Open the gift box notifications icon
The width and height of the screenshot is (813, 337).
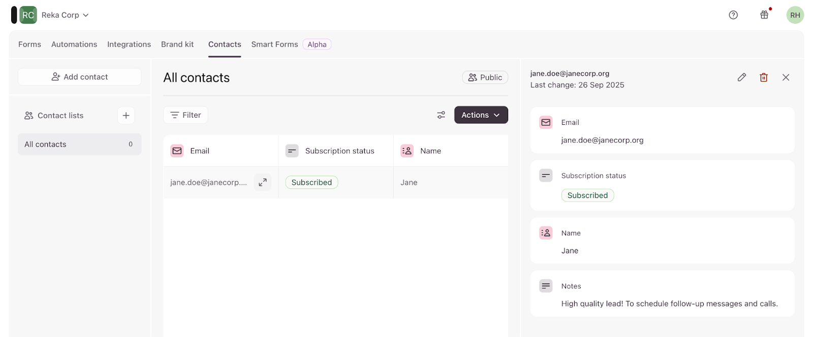764,15
